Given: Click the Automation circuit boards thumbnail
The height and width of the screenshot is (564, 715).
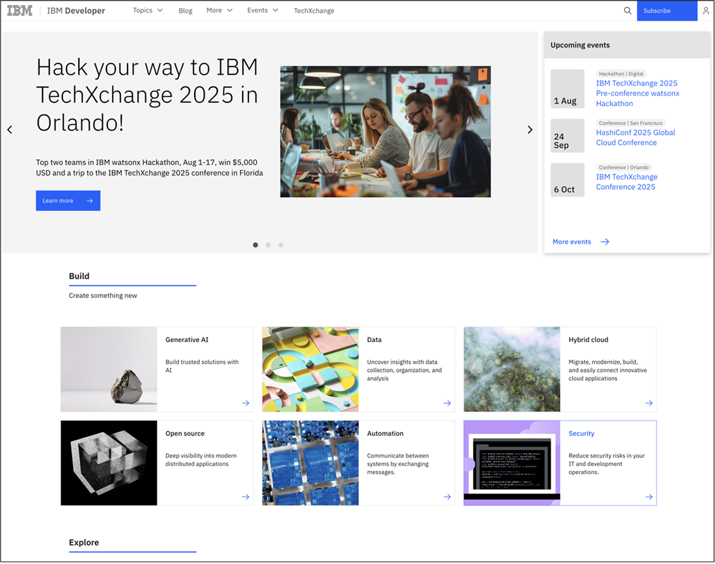Looking at the screenshot, I should (x=310, y=463).
